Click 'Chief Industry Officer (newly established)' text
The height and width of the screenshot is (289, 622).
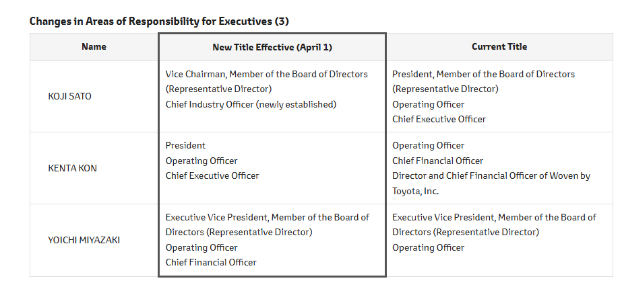tap(251, 104)
